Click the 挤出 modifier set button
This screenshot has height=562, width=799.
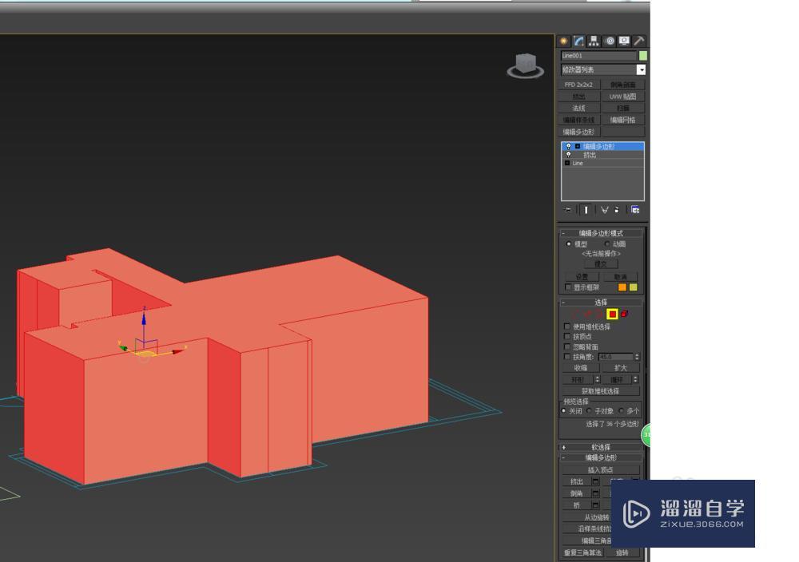(x=578, y=97)
